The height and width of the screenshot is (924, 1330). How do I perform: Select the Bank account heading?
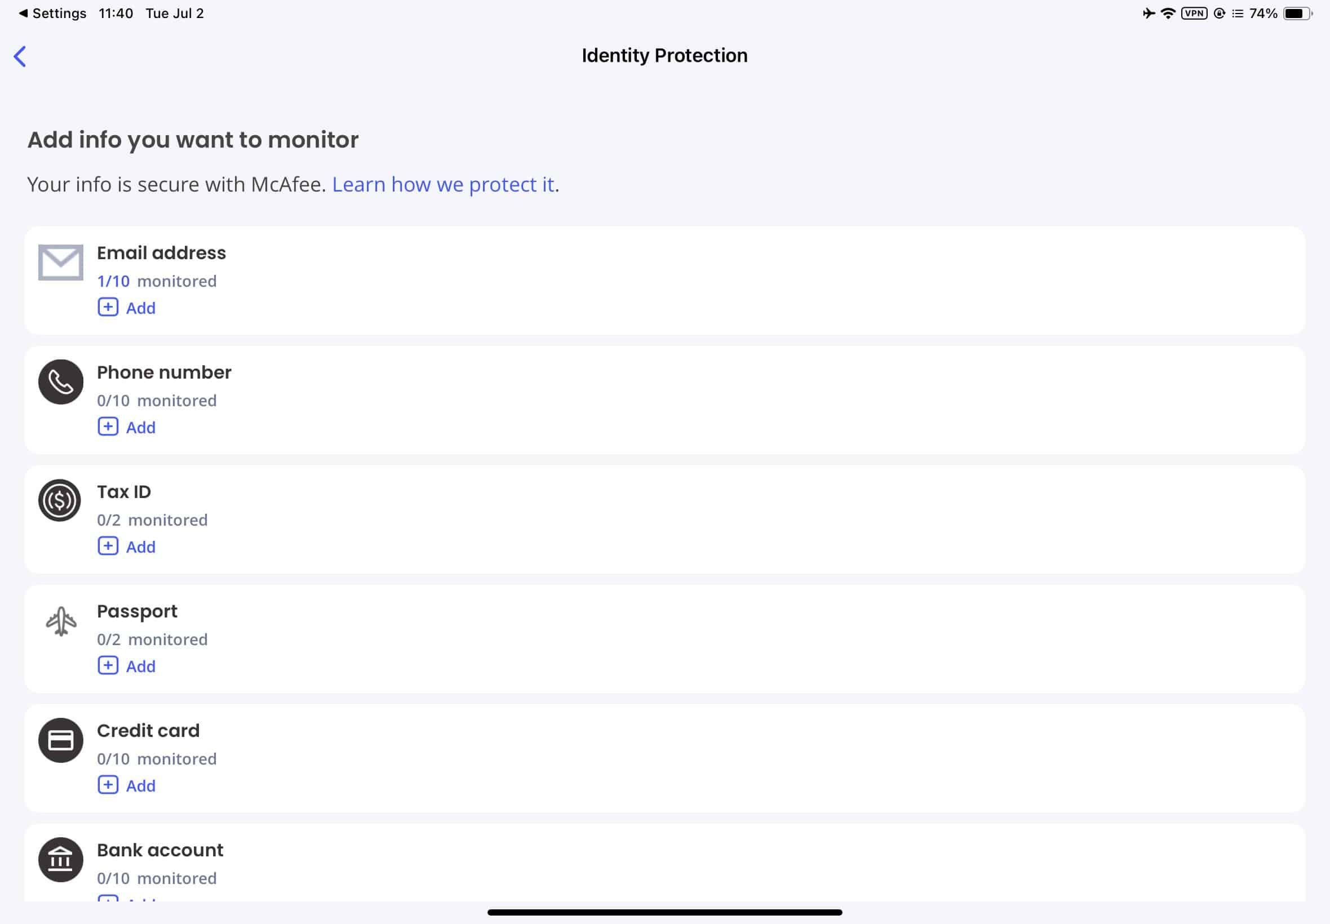point(160,850)
